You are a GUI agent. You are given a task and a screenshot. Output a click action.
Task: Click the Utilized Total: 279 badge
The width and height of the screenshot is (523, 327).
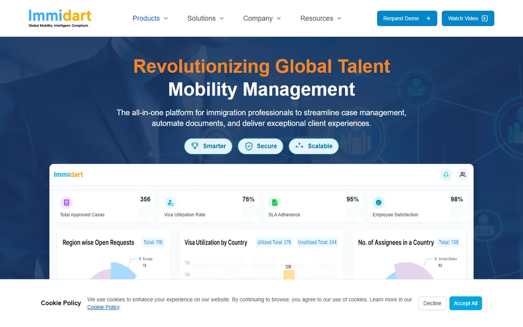tap(274, 242)
